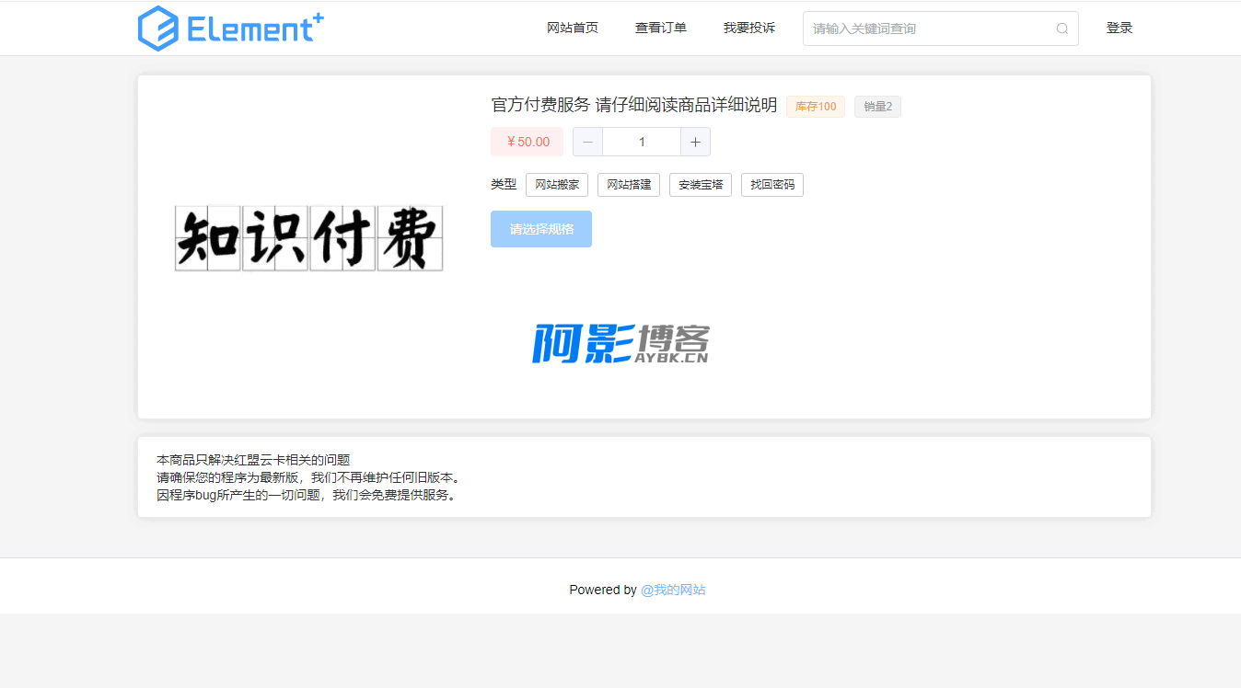Click the product title 官方付费服务

pos(634,105)
